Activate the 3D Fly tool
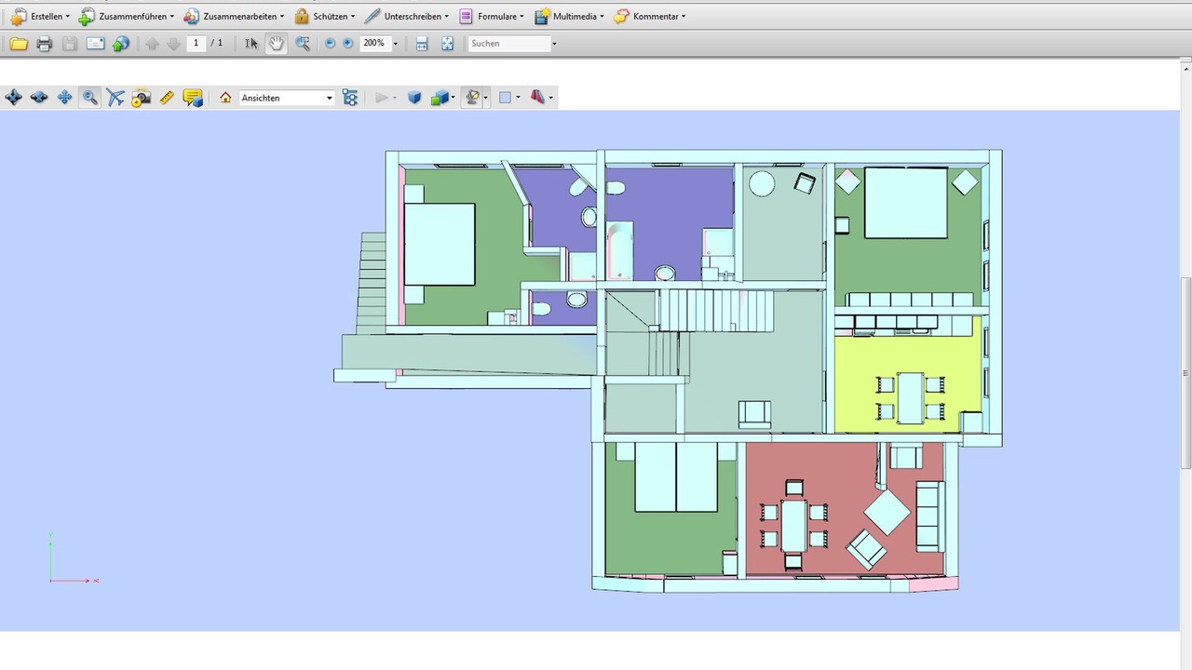This screenshot has width=1192, height=670. click(115, 98)
